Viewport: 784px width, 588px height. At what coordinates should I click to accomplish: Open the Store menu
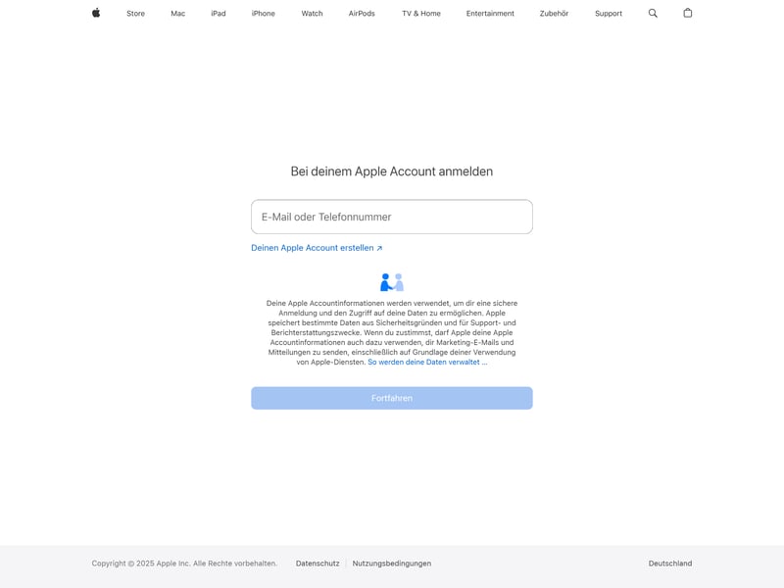click(x=135, y=14)
